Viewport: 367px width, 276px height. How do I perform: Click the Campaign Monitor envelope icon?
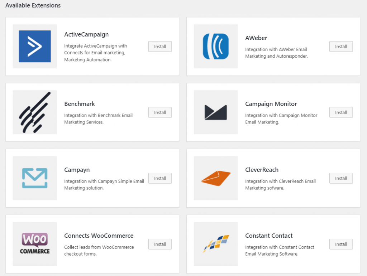(215, 112)
